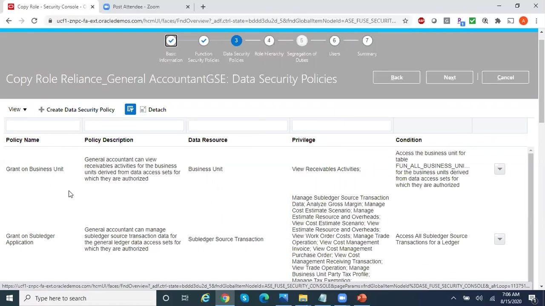Jump to Summary step 7
Viewport: 545px width, 306px height.
point(367,40)
